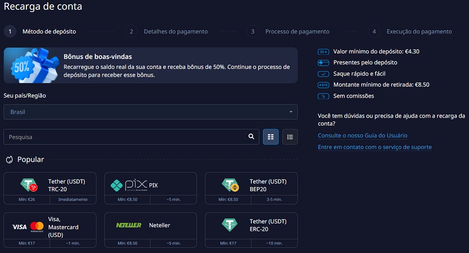Select the Neteller payment card
Screen dimensions: 469x253
click(151, 230)
